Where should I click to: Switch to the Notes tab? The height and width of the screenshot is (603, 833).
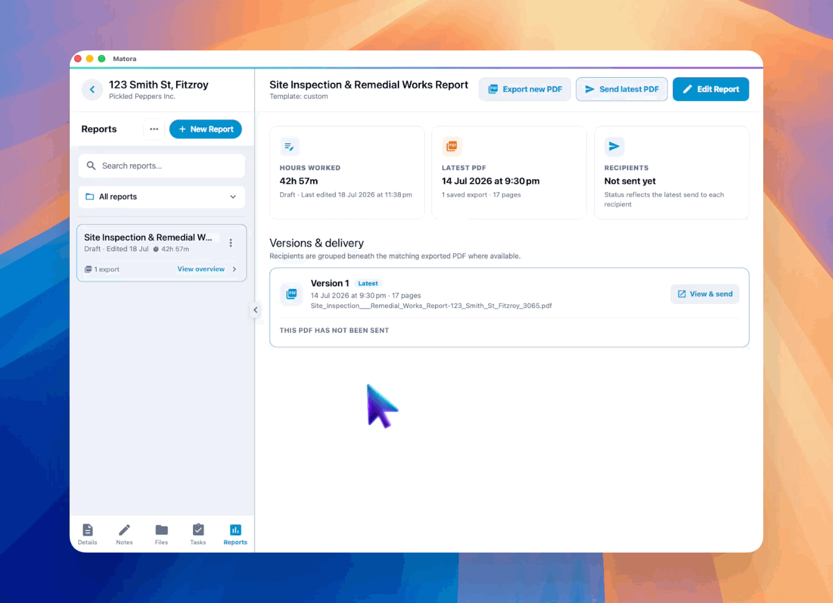coord(125,534)
